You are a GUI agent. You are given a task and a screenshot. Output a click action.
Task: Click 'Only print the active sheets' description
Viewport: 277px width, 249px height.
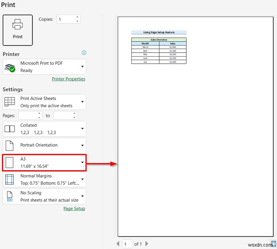[46, 106]
